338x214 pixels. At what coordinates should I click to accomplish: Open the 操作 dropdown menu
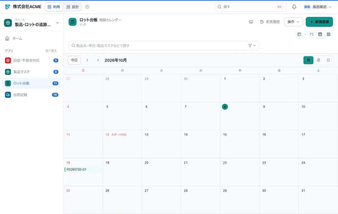pyautogui.click(x=294, y=22)
